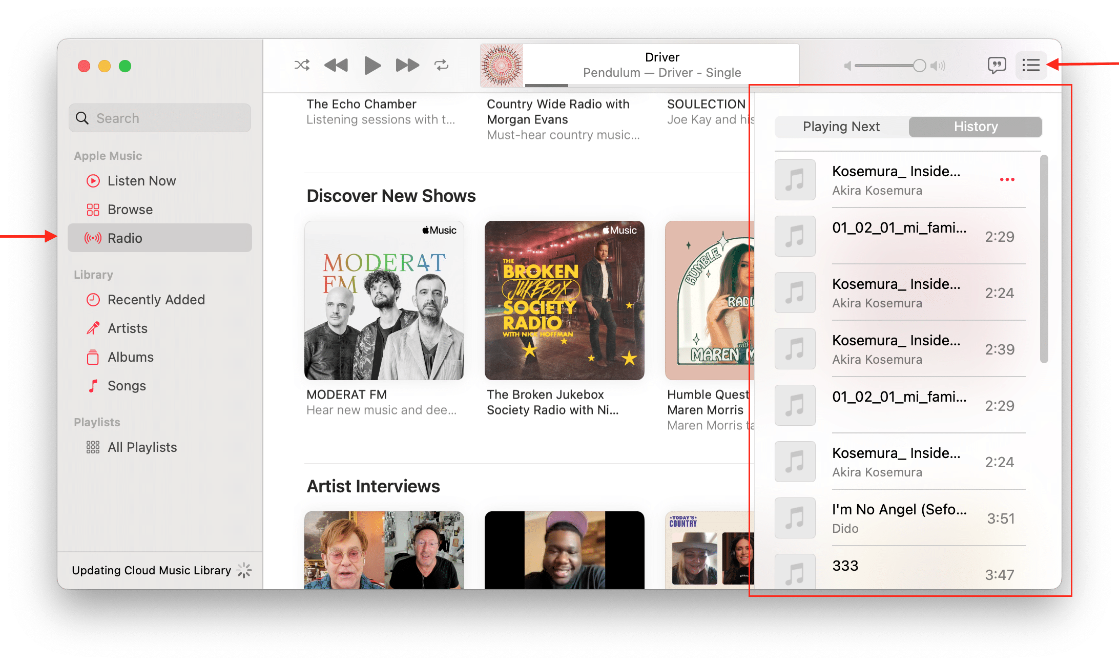Switch to the Playing Next tab
Viewport: 1119px width, 665px height.
coord(841,127)
